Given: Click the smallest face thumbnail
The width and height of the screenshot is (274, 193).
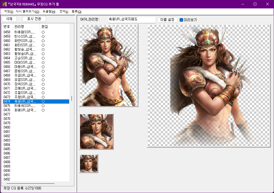Looking at the screenshot, I should click(89, 163).
